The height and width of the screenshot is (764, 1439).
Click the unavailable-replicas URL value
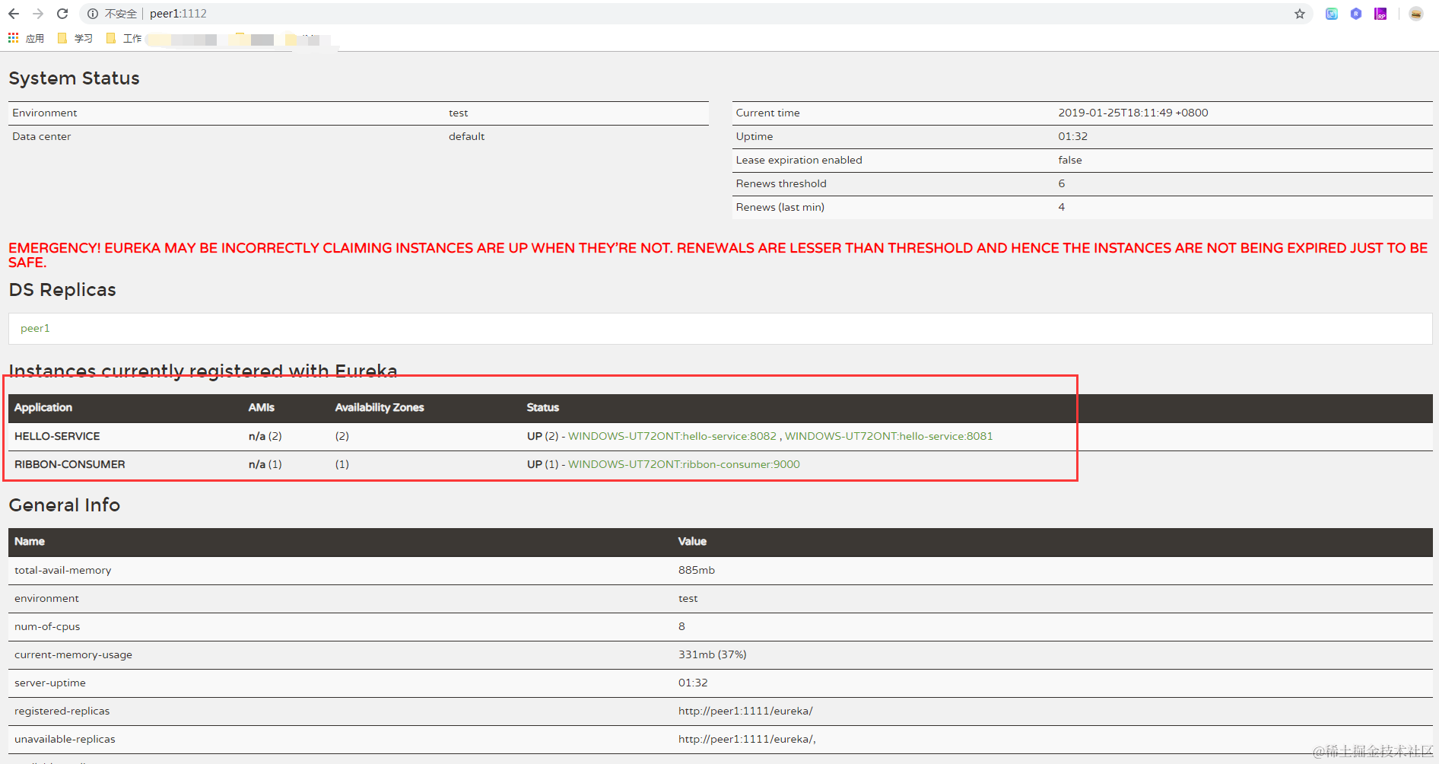(x=747, y=739)
